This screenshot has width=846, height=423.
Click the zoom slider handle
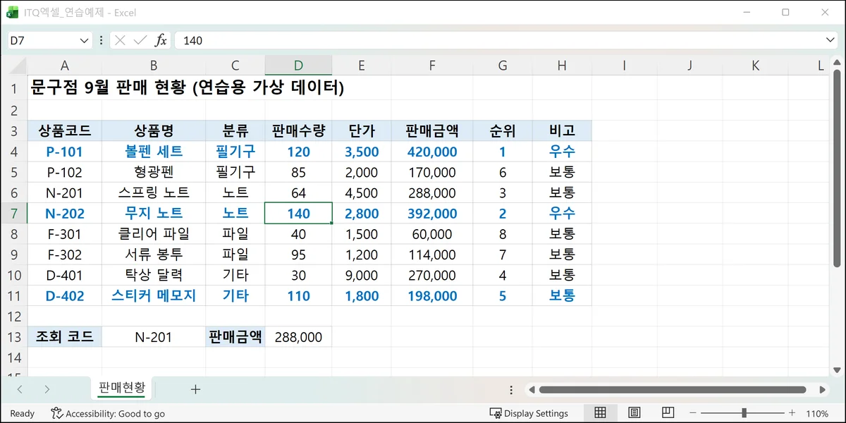[x=744, y=413]
